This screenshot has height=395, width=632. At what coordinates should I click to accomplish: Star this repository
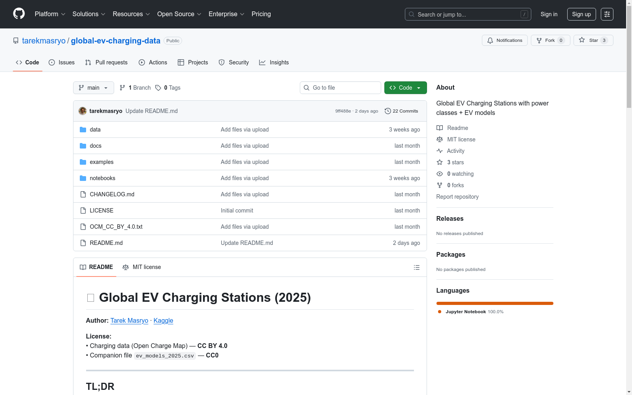click(593, 40)
